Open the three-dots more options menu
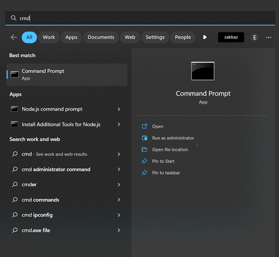This screenshot has height=257, width=279. (268, 37)
